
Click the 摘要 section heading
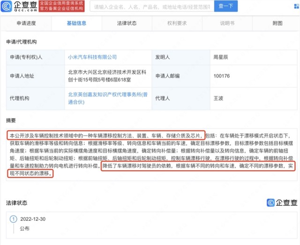[x=11, y=121]
